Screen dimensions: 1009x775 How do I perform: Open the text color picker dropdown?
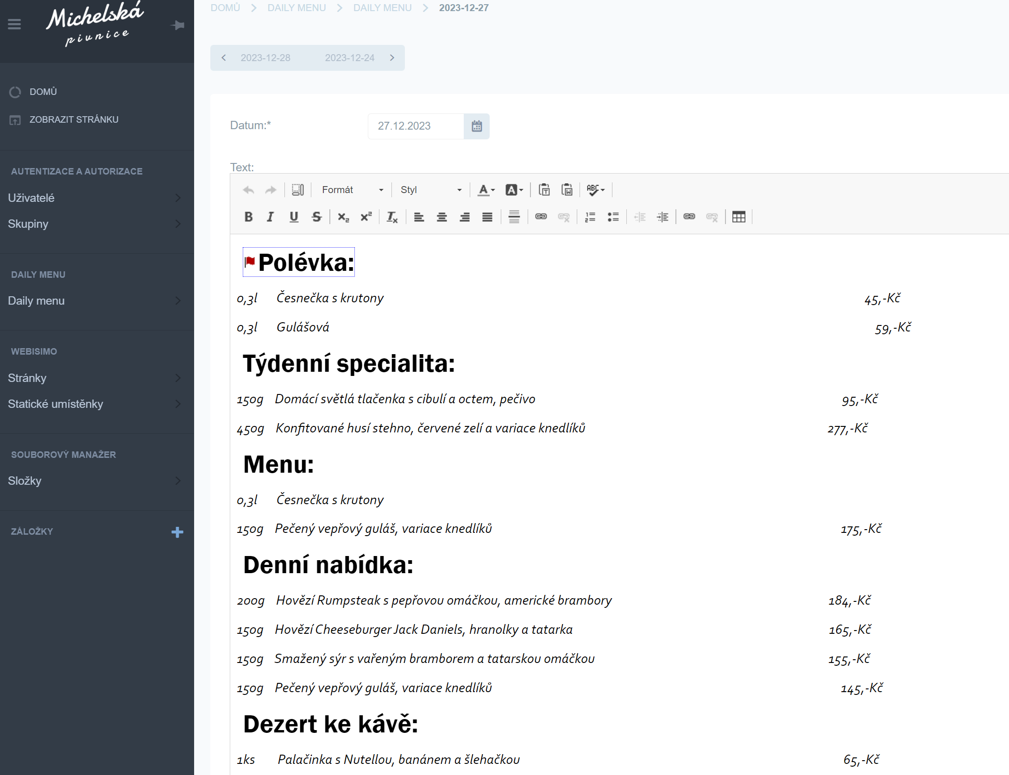(486, 190)
